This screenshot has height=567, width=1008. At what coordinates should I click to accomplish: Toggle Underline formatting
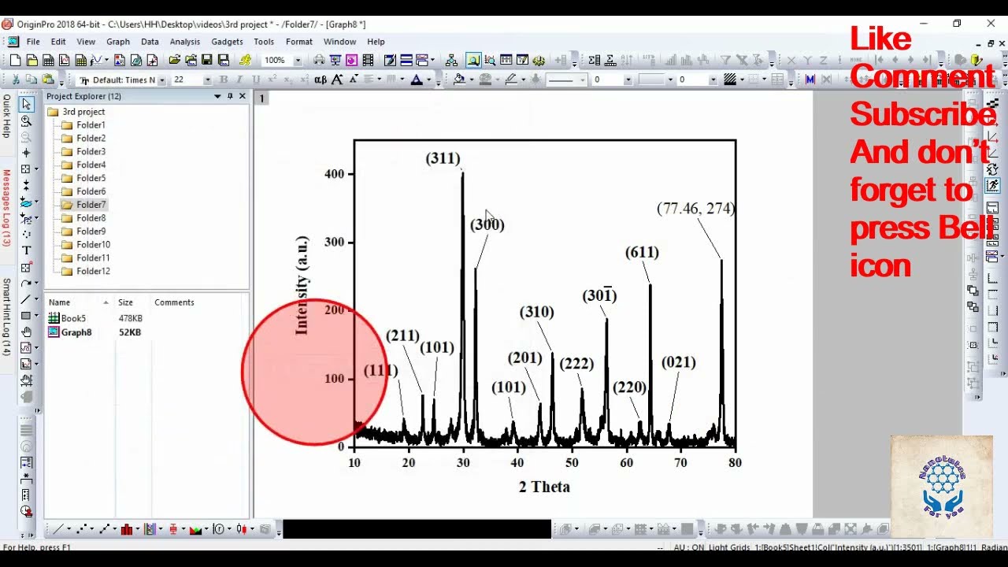point(256,80)
